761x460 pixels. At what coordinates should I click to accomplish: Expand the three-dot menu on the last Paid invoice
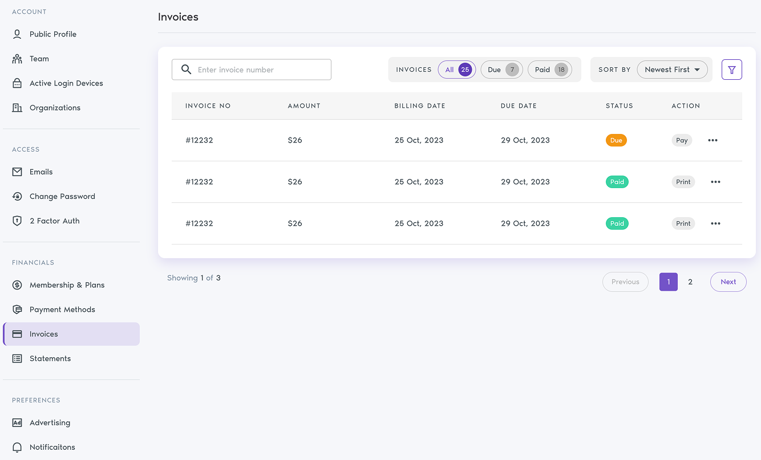point(715,223)
